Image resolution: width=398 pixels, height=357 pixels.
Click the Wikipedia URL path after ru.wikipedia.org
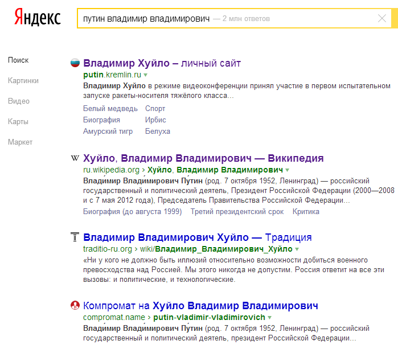click(x=215, y=170)
